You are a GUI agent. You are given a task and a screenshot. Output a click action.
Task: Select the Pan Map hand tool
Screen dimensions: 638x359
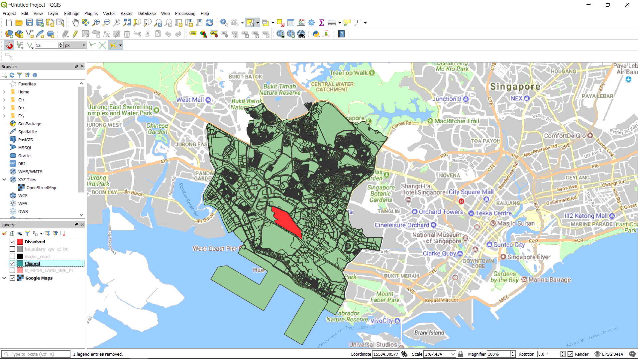pos(75,23)
